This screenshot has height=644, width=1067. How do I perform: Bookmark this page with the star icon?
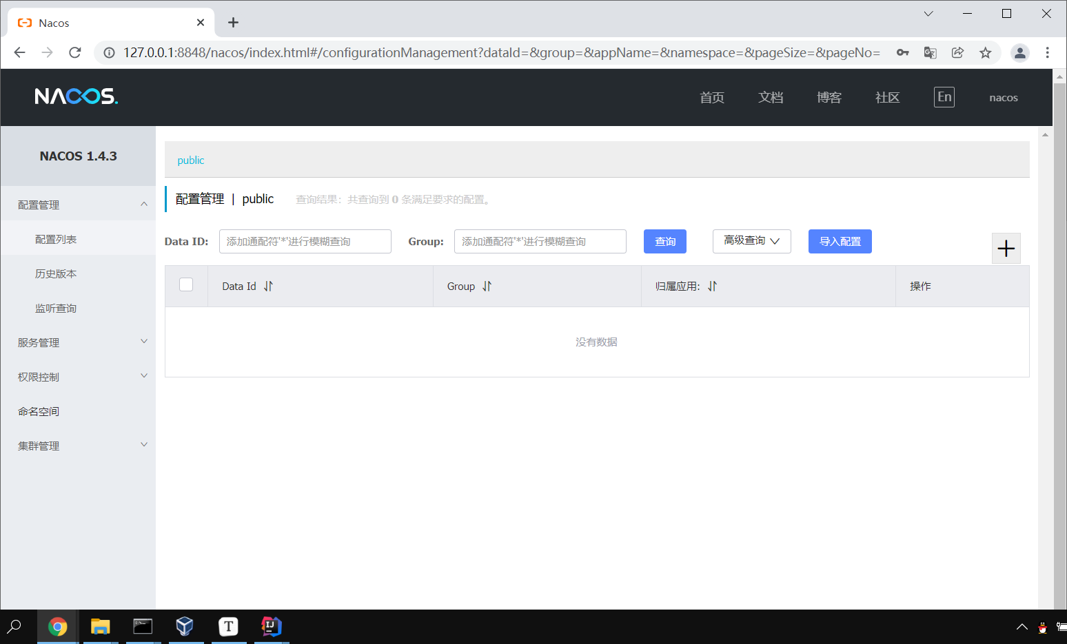(x=986, y=52)
